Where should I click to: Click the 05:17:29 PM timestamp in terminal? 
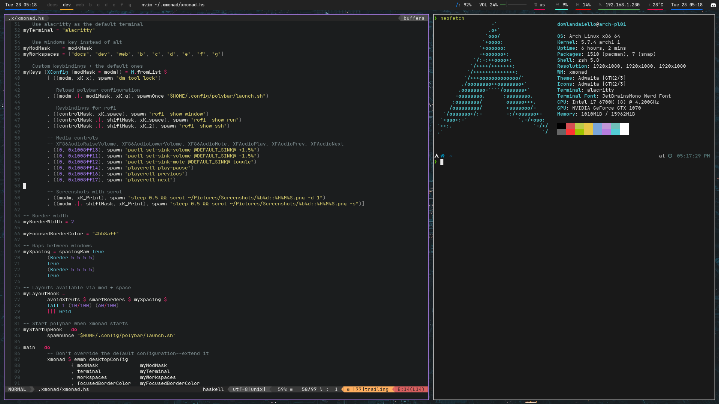[693, 156]
